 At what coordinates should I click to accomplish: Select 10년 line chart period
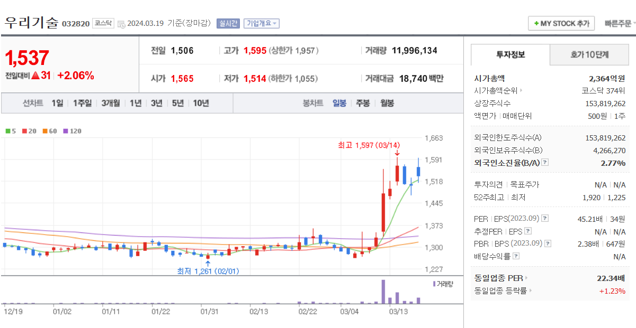tap(201, 103)
